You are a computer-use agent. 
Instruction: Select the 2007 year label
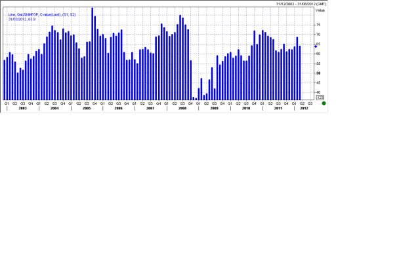pyautogui.click(x=150, y=108)
